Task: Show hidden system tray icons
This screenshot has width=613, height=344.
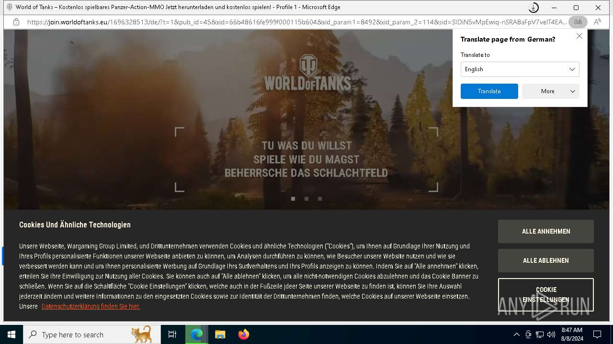Action: [x=516, y=334]
